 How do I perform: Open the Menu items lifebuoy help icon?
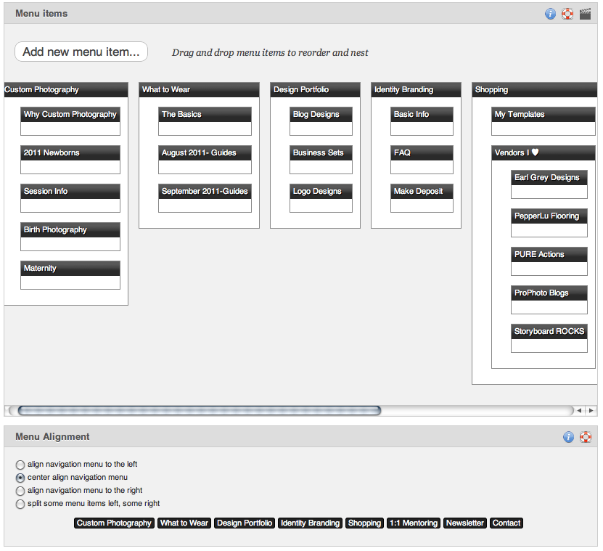(567, 14)
